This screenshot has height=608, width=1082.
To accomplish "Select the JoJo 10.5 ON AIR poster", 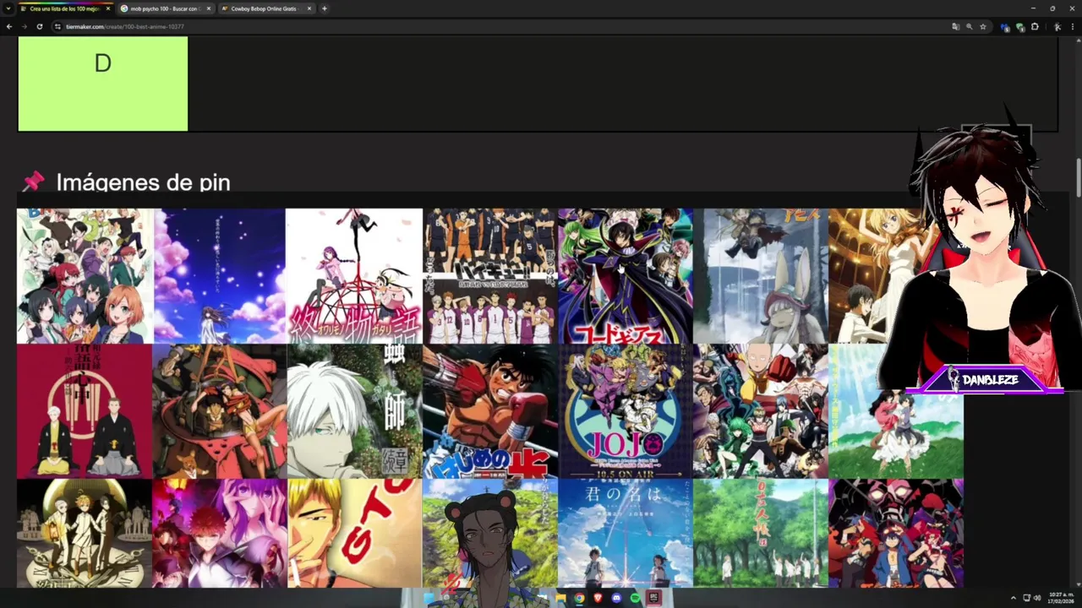I will click(x=626, y=411).
